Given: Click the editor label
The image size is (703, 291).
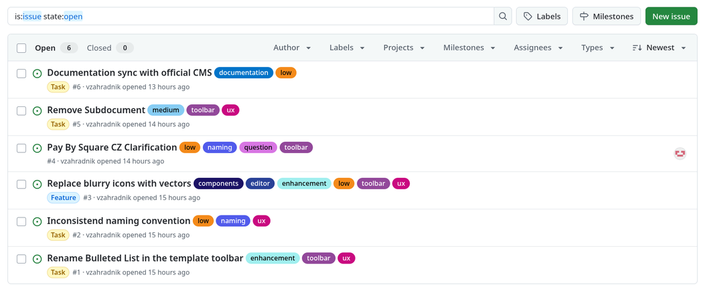Looking at the screenshot, I should 260,183.
